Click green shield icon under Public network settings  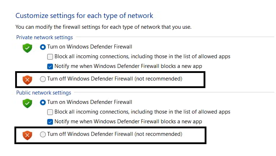coord(27,103)
